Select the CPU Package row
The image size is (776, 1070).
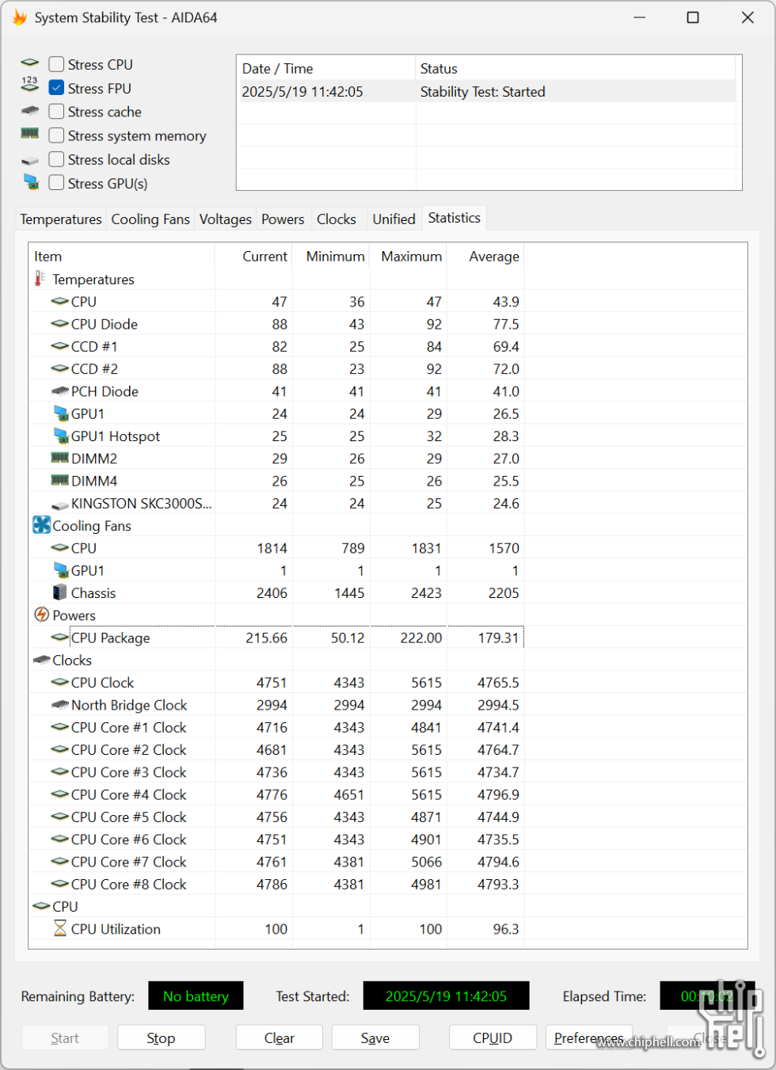click(277, 638)
